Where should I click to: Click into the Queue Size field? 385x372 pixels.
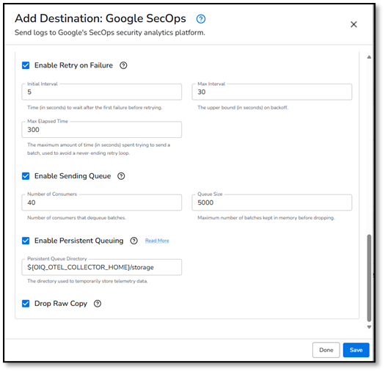point(272,203)
